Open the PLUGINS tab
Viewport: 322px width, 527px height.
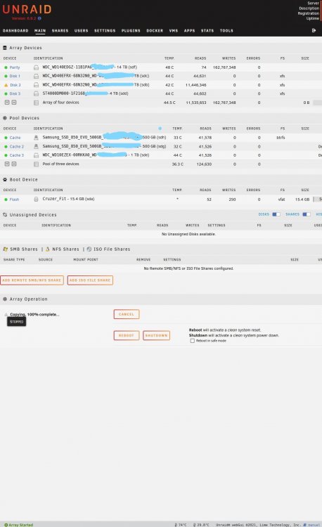click(131, 31)
